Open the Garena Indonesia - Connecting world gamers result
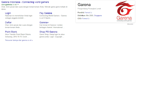The height and width of the screenshot is (107, 166). coord(25,2)
